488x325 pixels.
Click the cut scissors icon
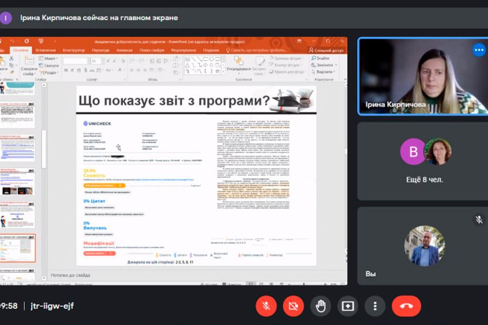[11, 58]
